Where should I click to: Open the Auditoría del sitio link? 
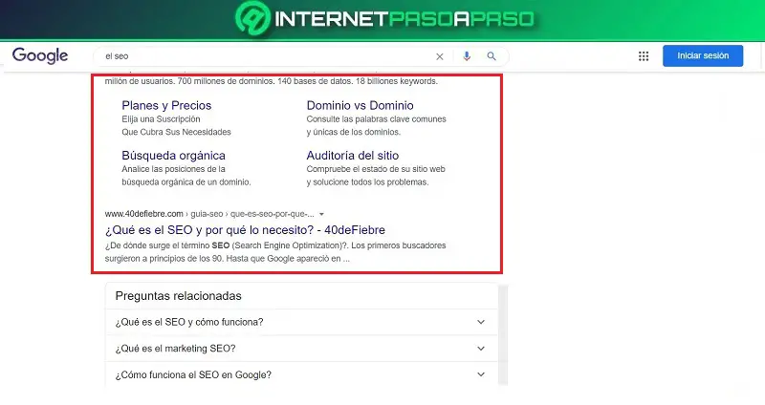click(x=352, y=156)
